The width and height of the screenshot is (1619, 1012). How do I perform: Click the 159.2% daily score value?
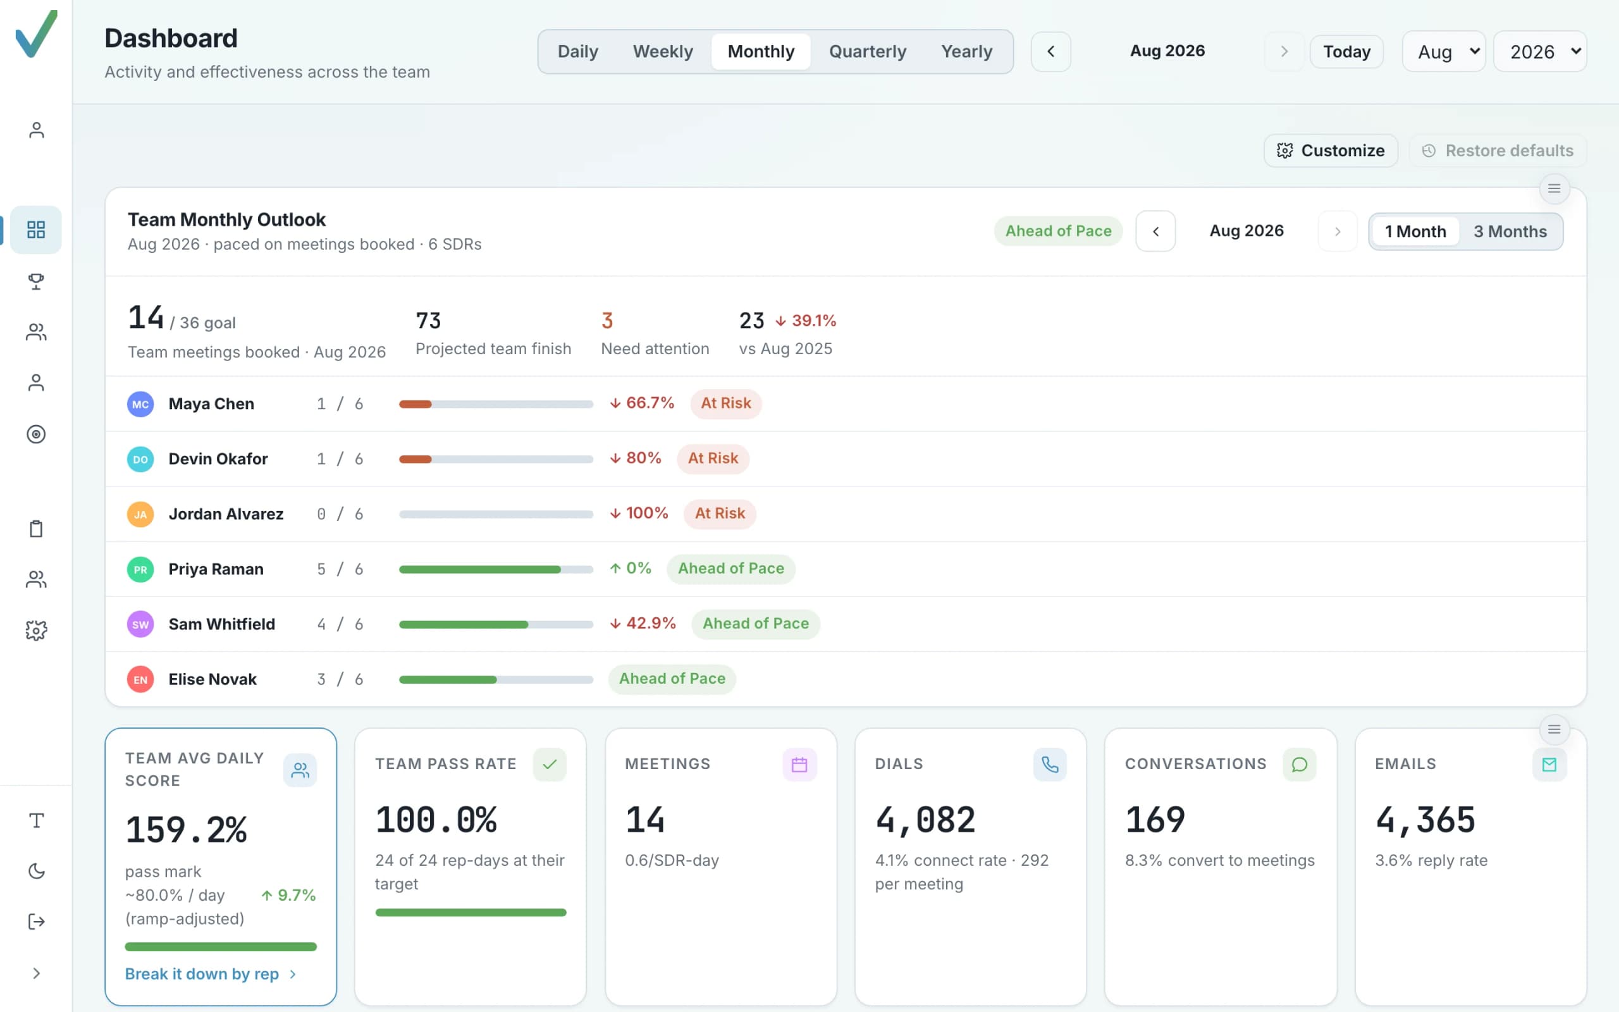pyautogui.click(x=186, y=830)
